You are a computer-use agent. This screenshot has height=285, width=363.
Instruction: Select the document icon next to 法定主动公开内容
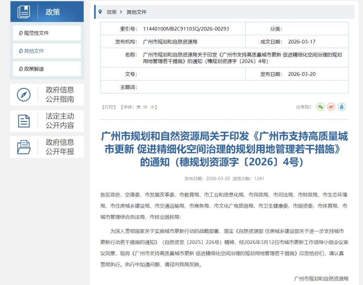23,121
